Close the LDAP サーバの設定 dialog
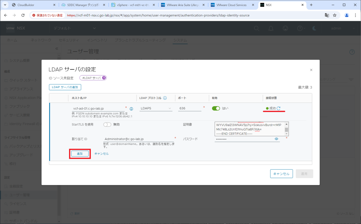Image resolution: width=361 pixels, height=224 pixels. point(311,70)
